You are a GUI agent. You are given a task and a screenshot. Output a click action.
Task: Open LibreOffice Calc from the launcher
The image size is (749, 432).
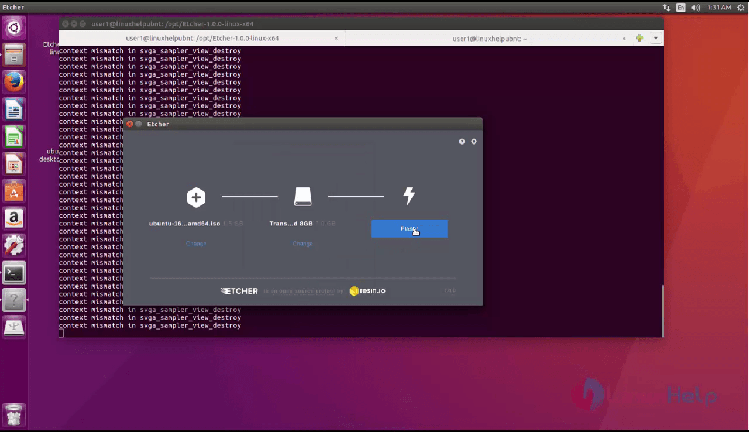point(14,137)
